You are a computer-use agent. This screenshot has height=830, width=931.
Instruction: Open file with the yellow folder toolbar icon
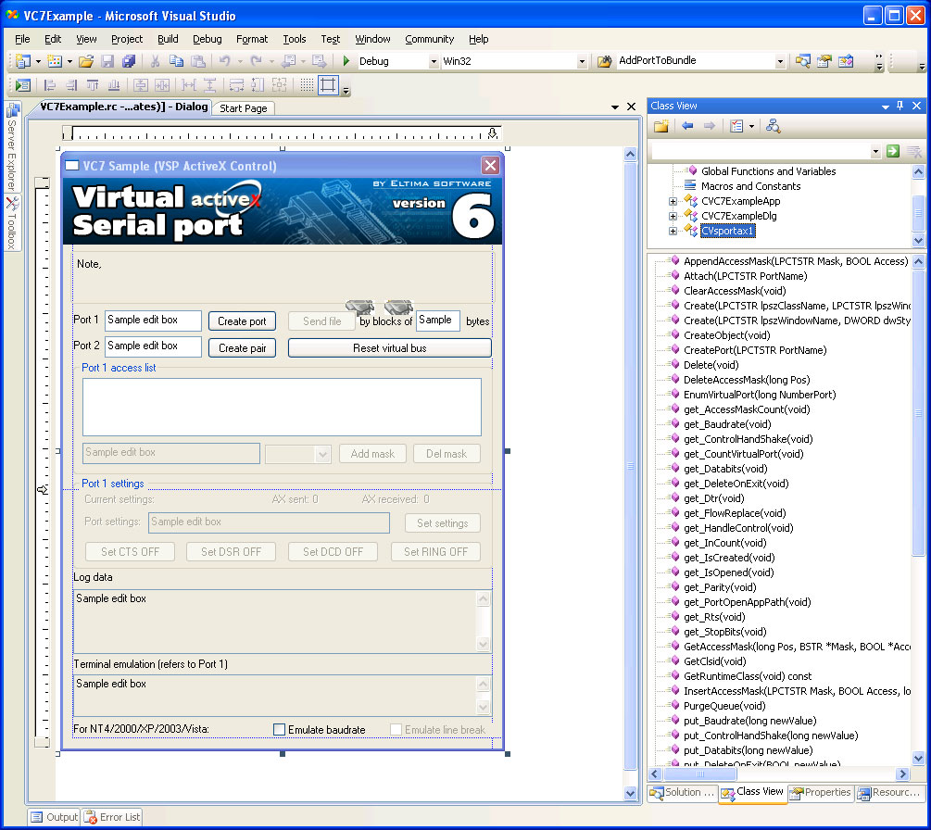[86, 60]
